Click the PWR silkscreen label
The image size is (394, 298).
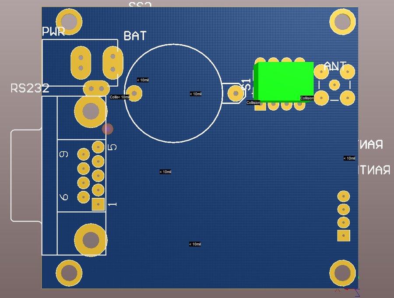point(53,32)
